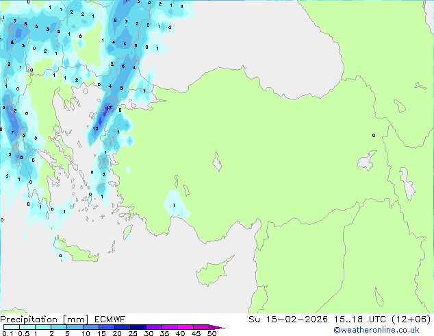Viewport: 434px width, 336px height.
Task: Click the legend tick label '50'
Action: pos(212,333)
